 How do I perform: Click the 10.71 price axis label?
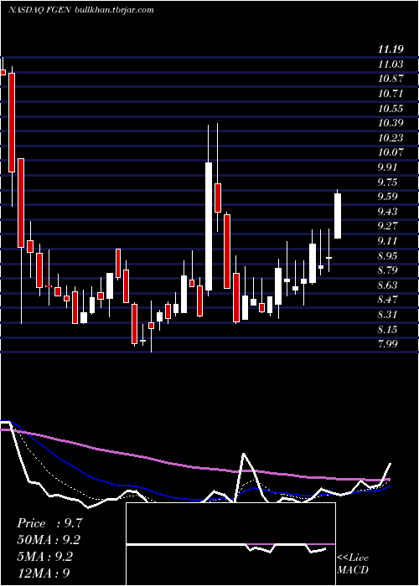point(391,94)
